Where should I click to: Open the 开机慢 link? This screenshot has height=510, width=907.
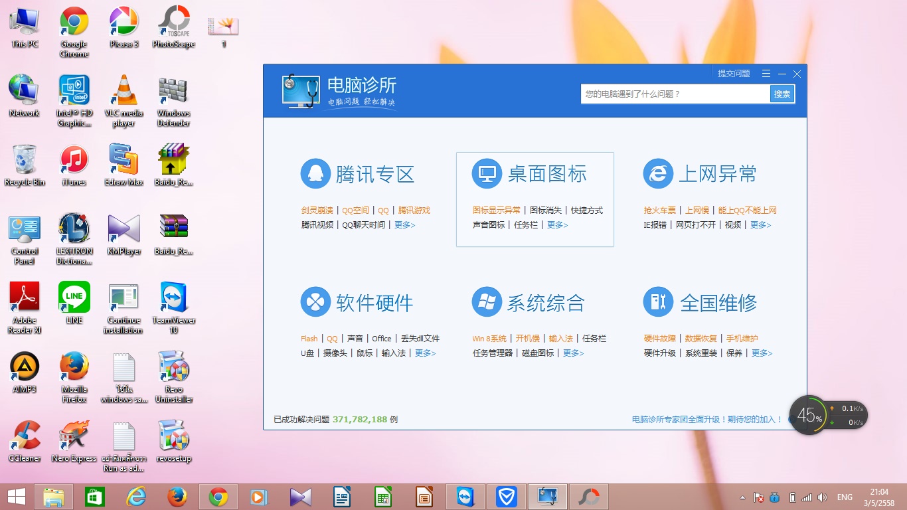[528, 339]
